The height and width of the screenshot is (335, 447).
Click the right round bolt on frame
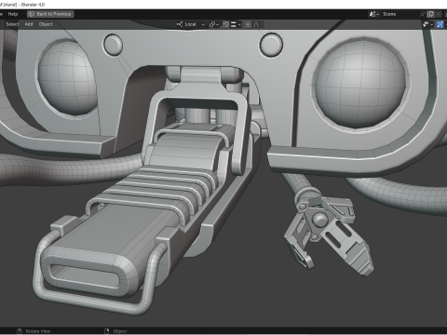coord(271,46)
